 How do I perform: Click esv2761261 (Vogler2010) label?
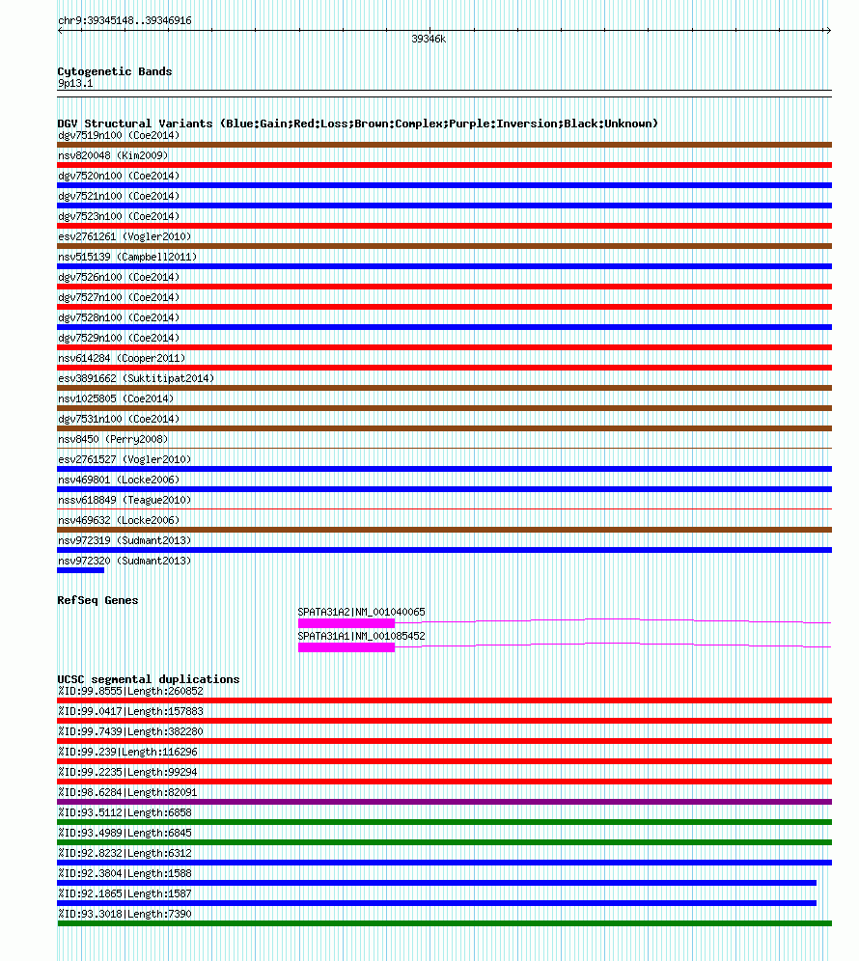125,236
